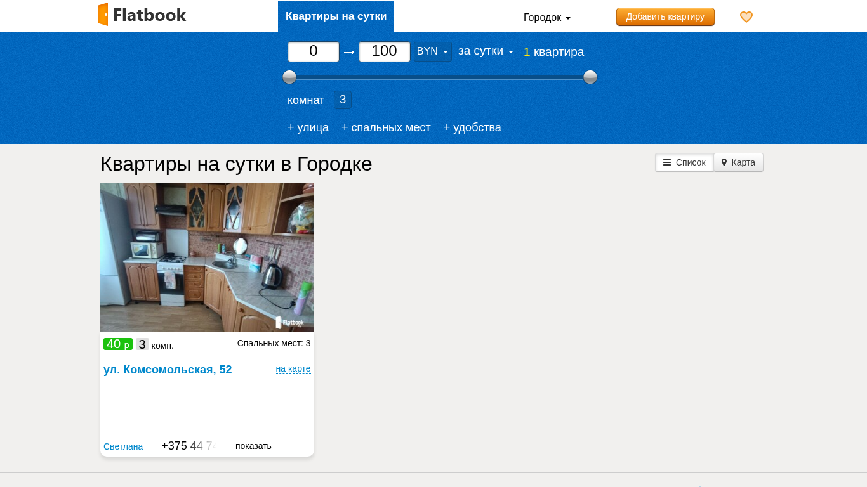Reveal phone number with показать
The image size is (867, 487).
[253, 446]
